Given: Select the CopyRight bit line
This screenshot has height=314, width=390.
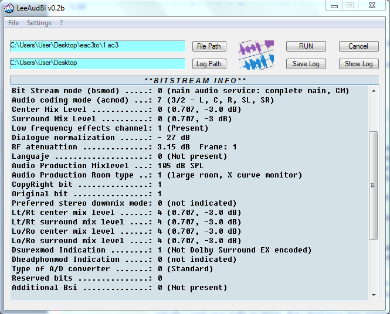Looking at the screenshot, I should (x=87, y=185).
